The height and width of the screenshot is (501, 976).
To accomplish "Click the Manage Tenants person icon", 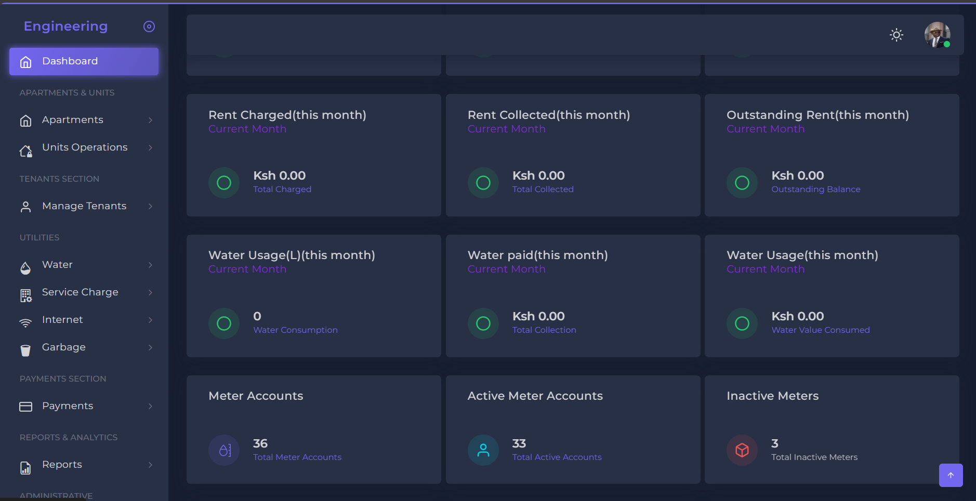I will pos(25,207).
